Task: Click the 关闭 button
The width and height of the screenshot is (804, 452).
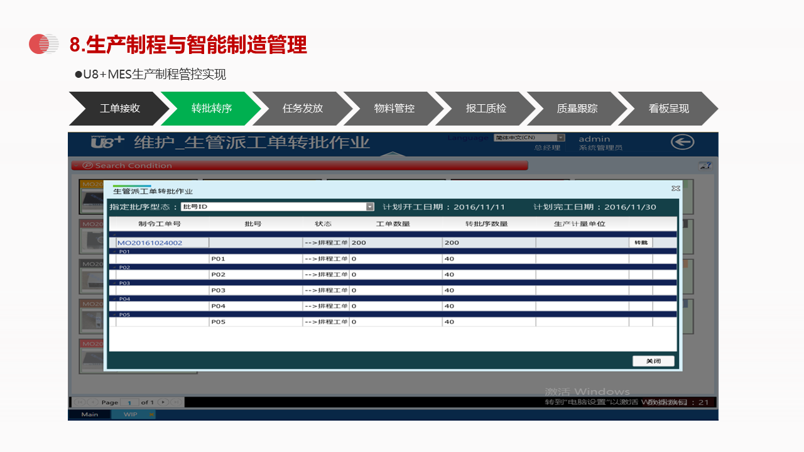Action: pos(653,361)
